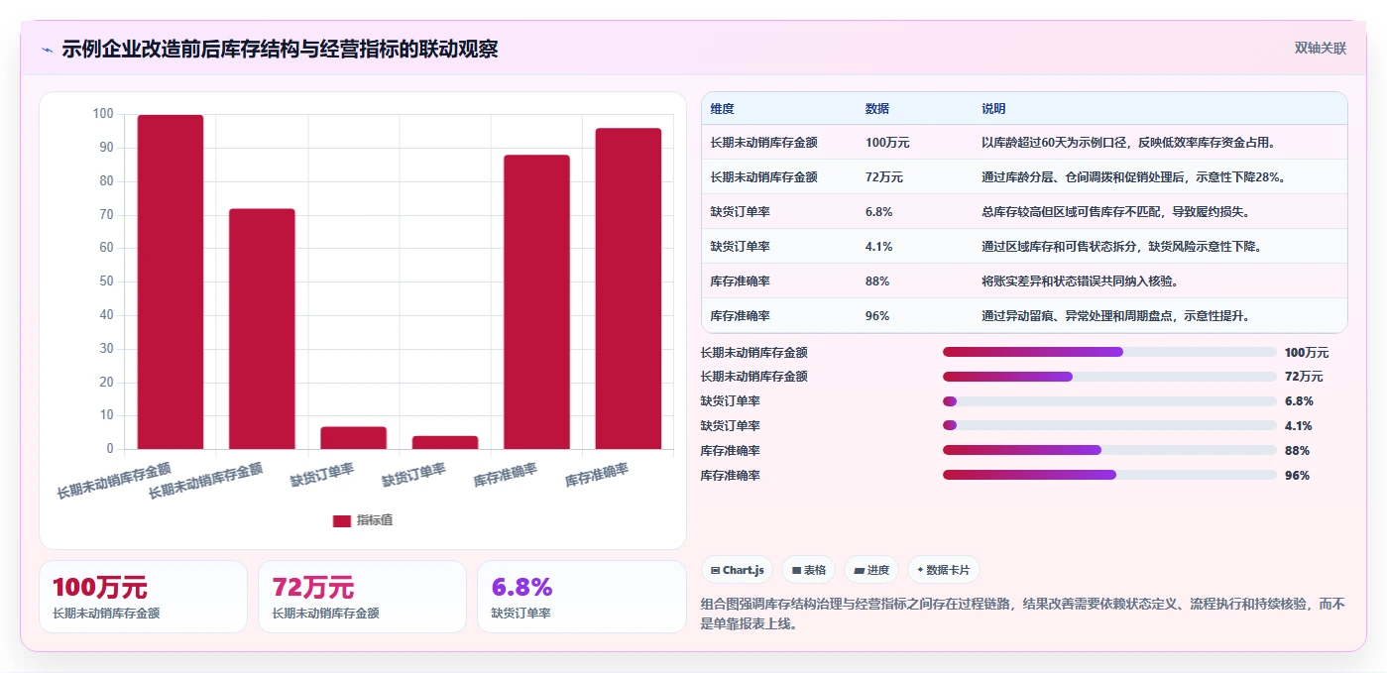
Task: Open the 100万元 data card
Action: (x=143, y=597)
